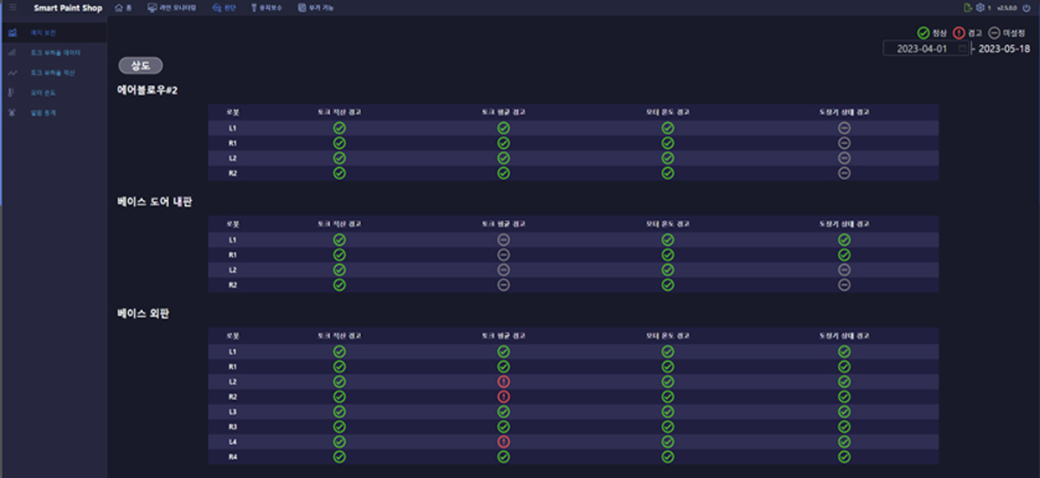
Task: Click 베이스 외판 L2 red torque average warning
Action: (503, 382)
